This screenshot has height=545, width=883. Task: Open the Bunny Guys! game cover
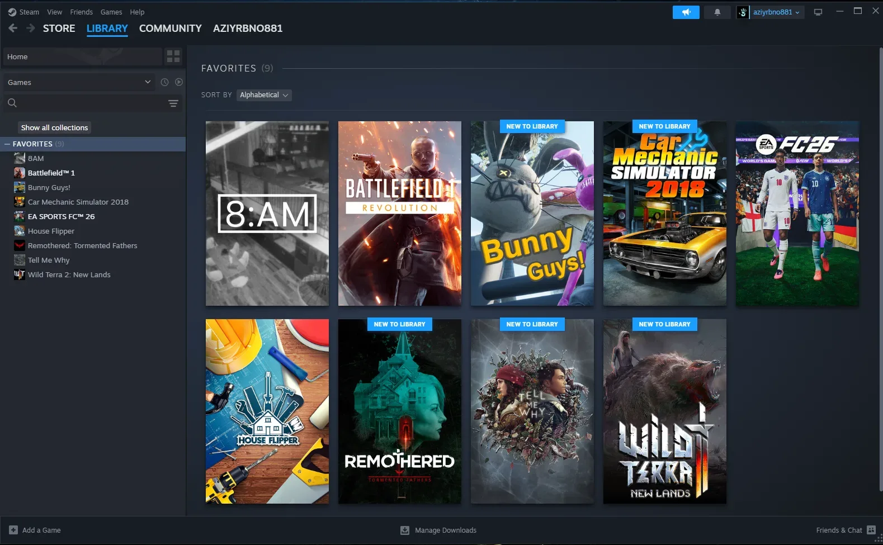coord(532,214)
